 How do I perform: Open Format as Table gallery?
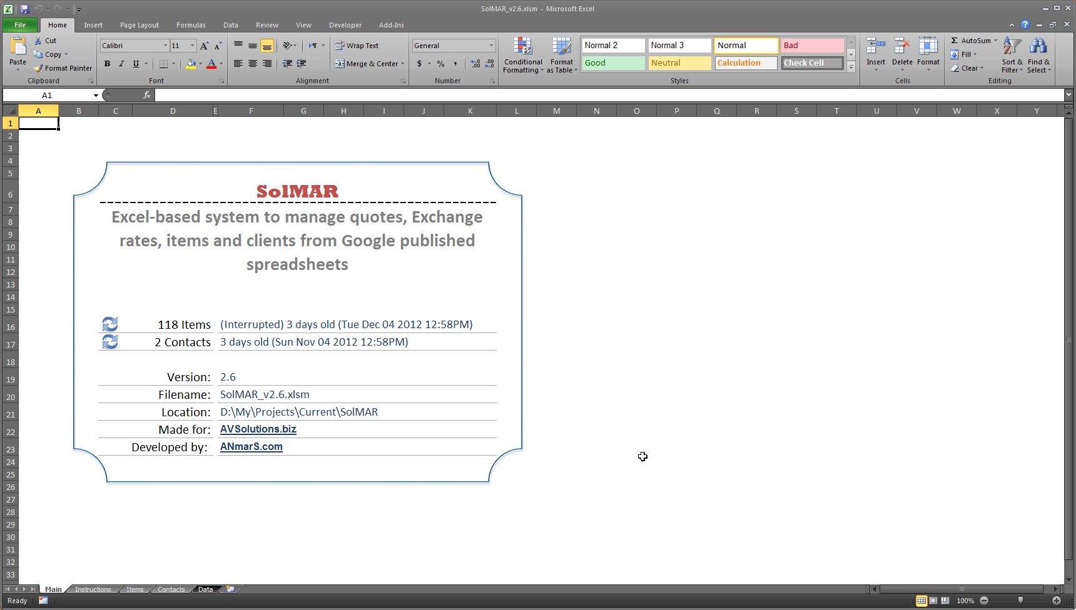coord(562,55)
